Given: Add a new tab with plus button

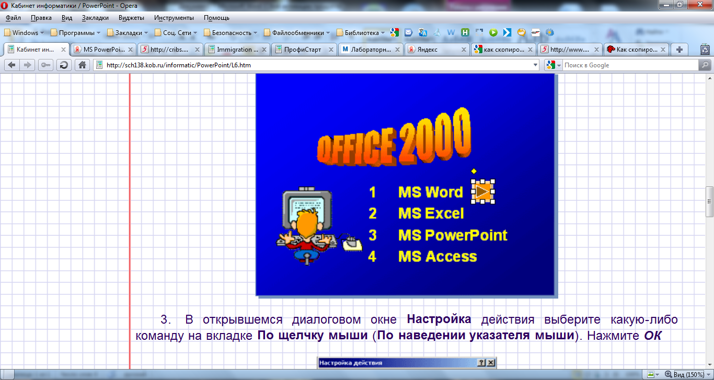Looking at the screenshot, I should pyautogui.click(x=680, y=50).
